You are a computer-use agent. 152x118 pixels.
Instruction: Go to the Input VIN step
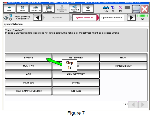(57, 18)
